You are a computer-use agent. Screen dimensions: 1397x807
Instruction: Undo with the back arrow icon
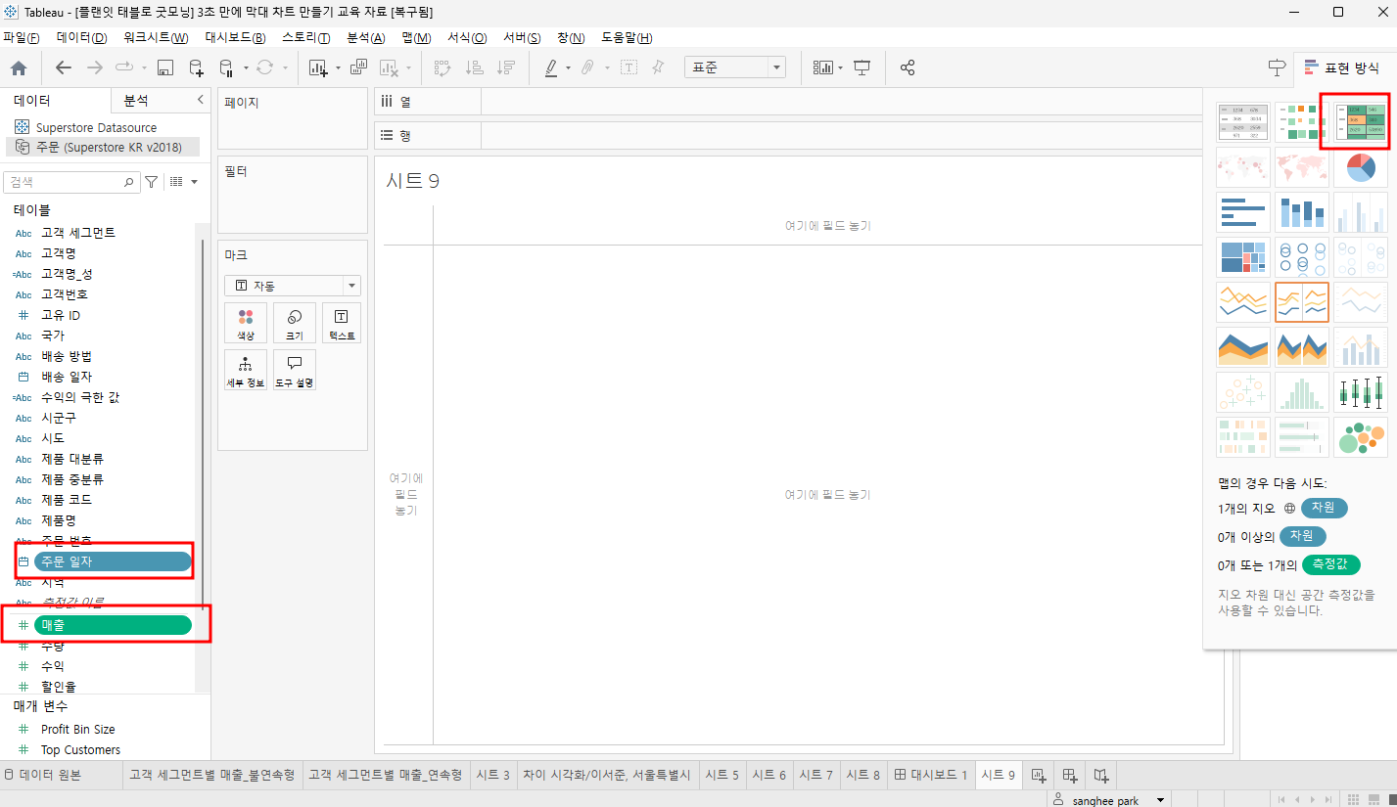(64, 67)
